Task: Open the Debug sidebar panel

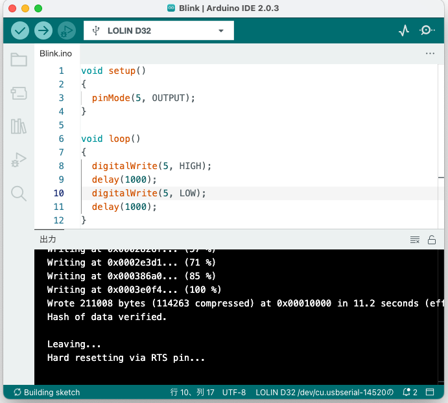Action: click(19, 160)
